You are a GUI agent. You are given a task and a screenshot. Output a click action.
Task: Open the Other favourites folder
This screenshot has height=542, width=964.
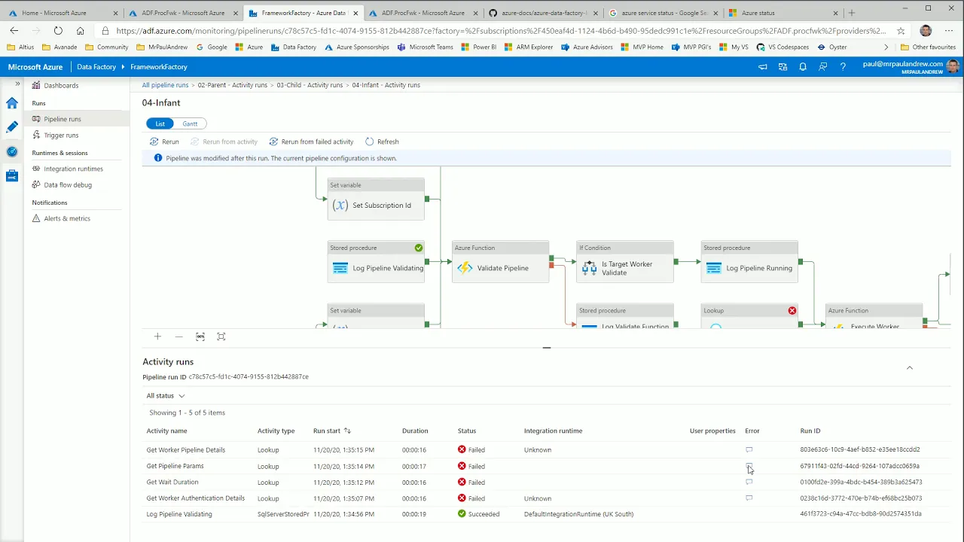click(x=928, y=47)
